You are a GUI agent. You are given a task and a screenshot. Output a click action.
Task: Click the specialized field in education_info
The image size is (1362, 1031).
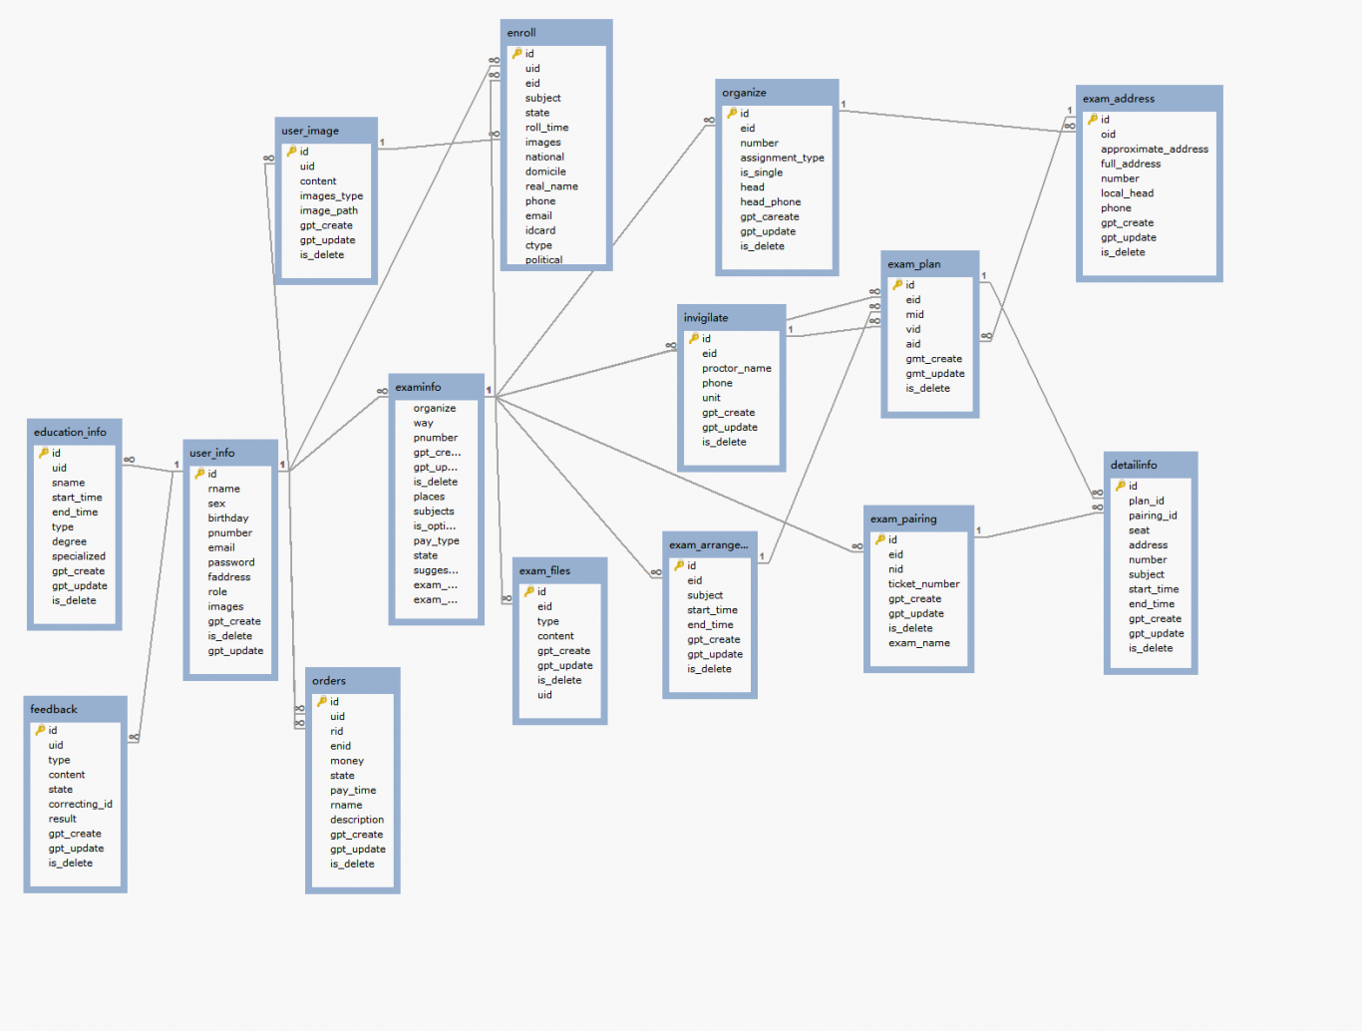[78, 556]
